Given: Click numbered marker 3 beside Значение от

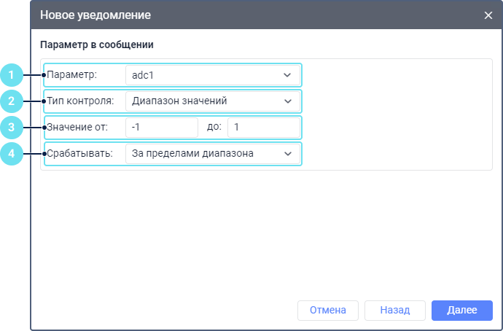Looking at the screenshot, I should (11, 127).
